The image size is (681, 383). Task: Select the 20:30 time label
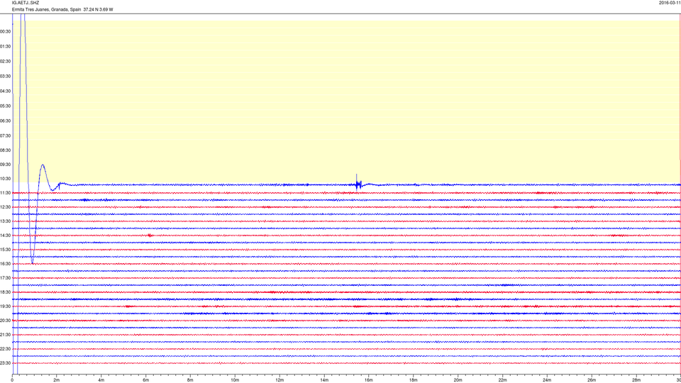(x=5, y=321)
